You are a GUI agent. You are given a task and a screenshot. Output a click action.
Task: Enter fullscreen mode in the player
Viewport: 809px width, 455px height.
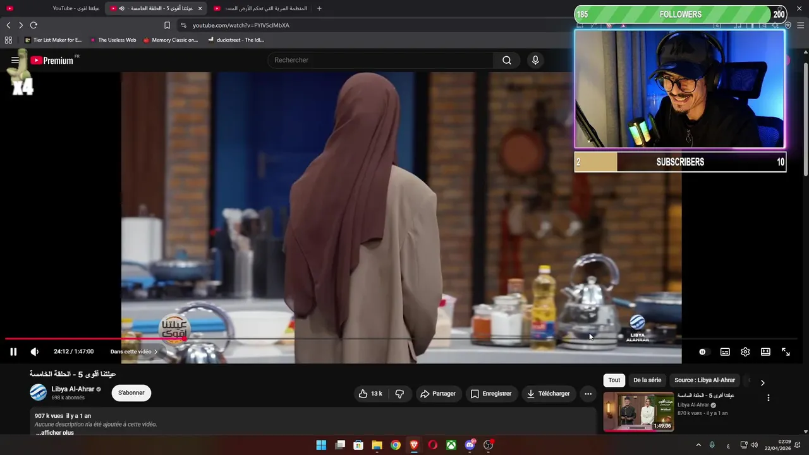(786, 352)
